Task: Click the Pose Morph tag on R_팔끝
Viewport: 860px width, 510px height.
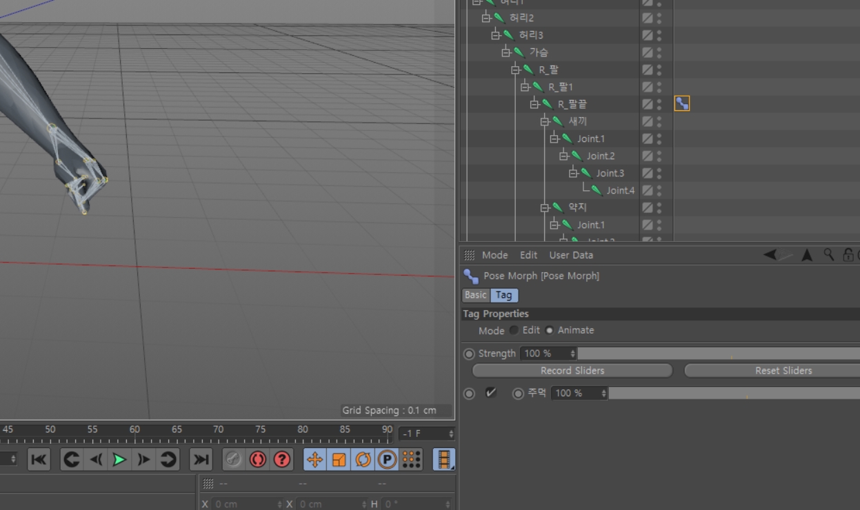Action: pos(681,103)
